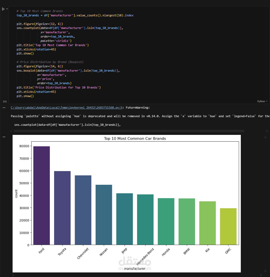Click the Honda bar in the chart

tap(166, 221)
